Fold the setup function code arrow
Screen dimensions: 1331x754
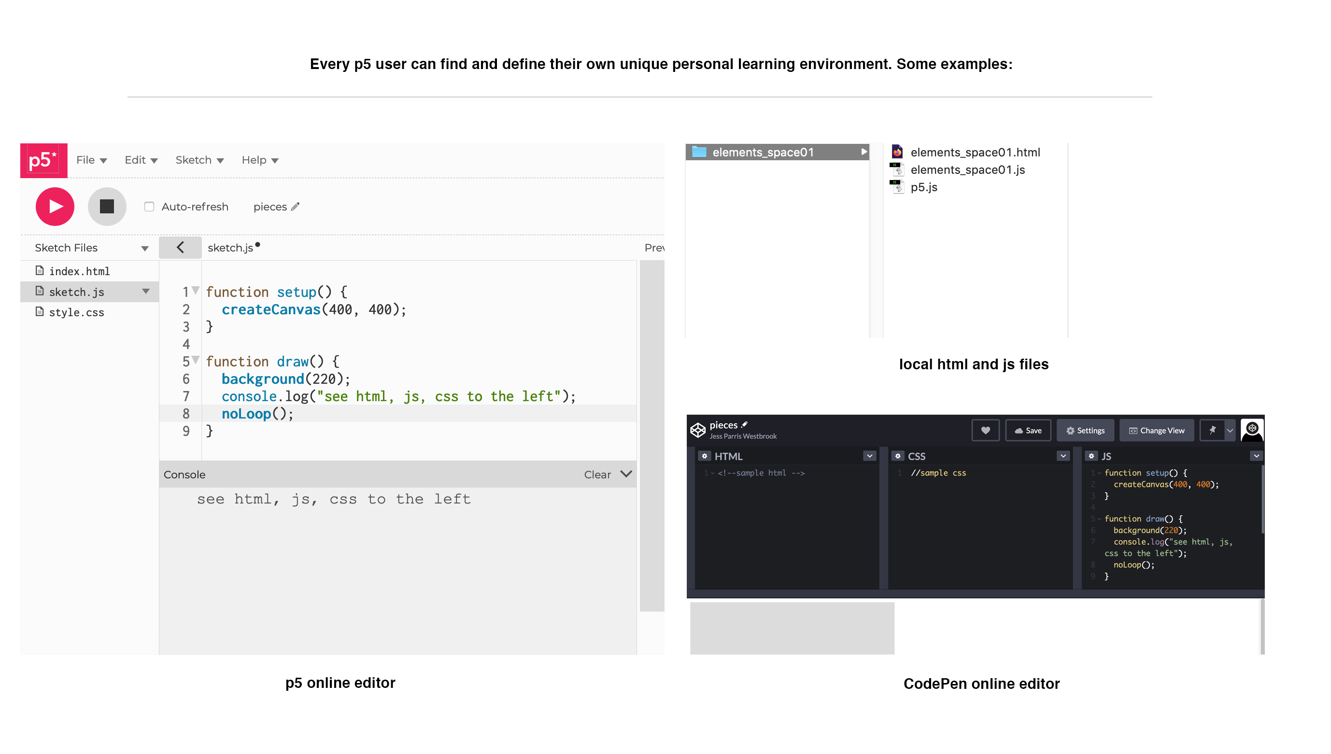pyautogui.click(x=196, y=290)
